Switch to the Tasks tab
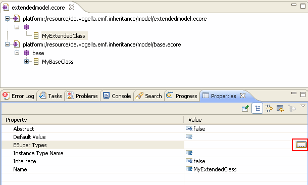 pos(50,96)
